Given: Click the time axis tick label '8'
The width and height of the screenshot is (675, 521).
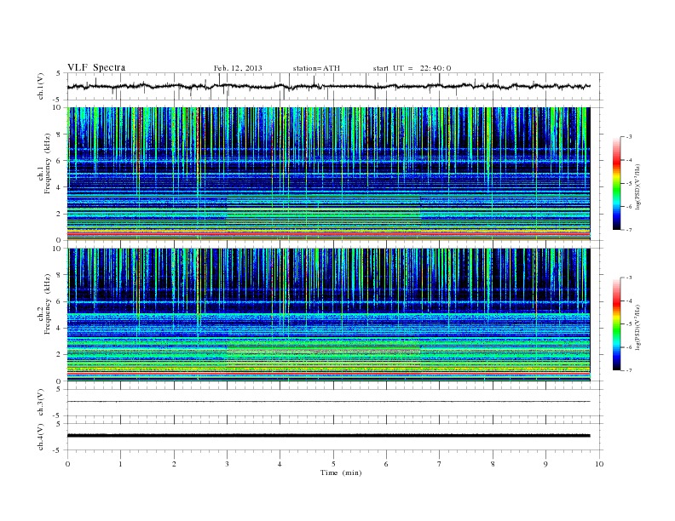Looking at the screenshot, I should point(493,464).
